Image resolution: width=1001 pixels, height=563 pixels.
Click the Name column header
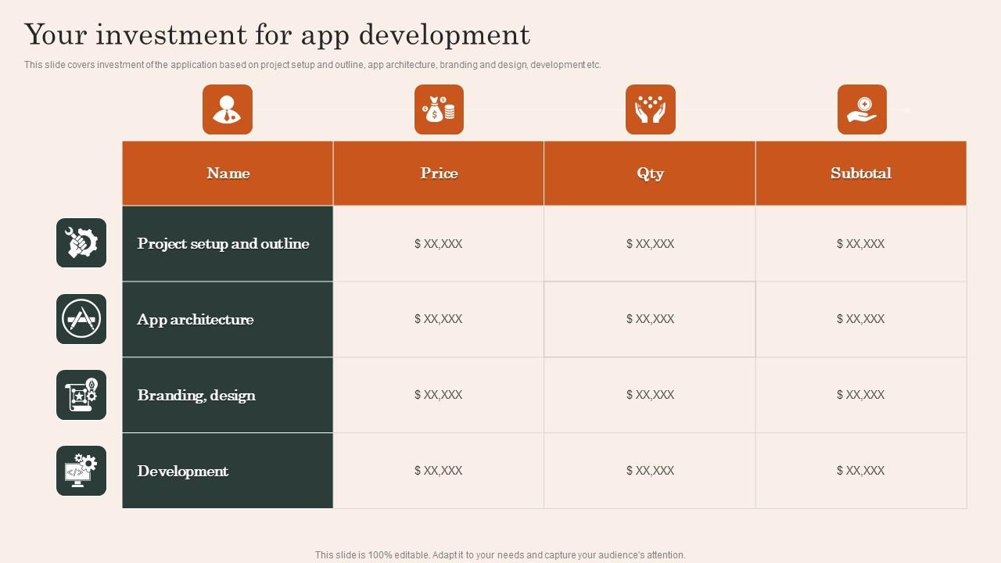click(228, 174)
